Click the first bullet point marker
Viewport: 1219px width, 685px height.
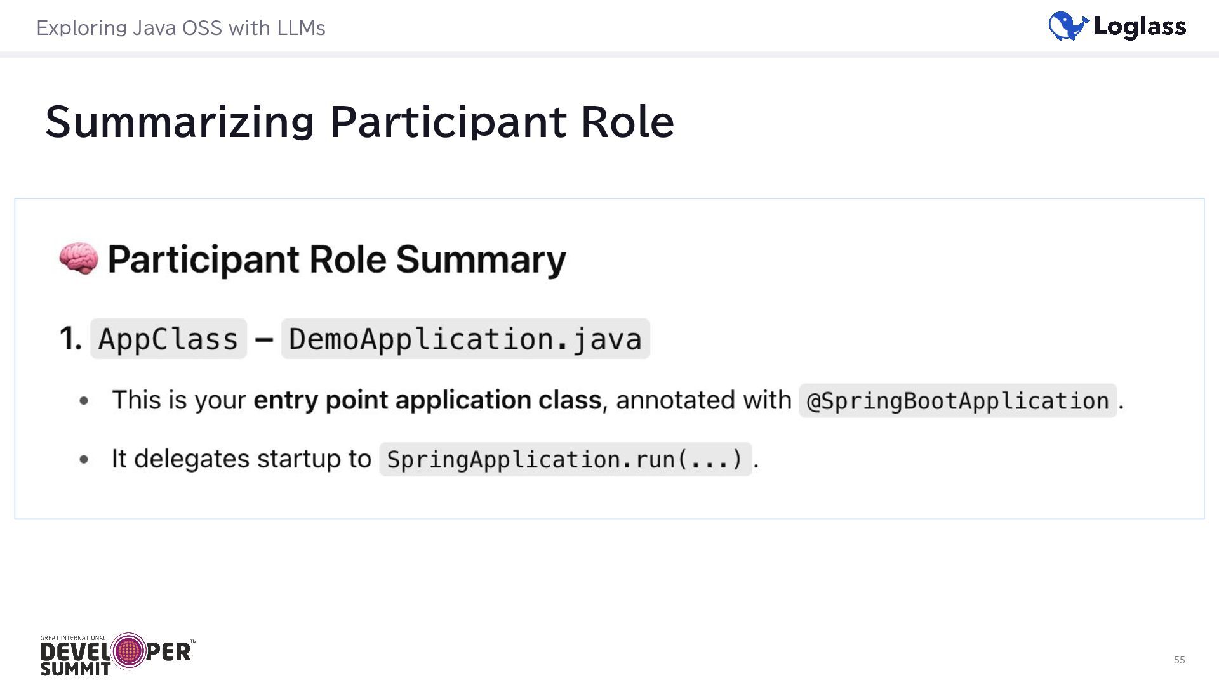click(x=84, y=401)
